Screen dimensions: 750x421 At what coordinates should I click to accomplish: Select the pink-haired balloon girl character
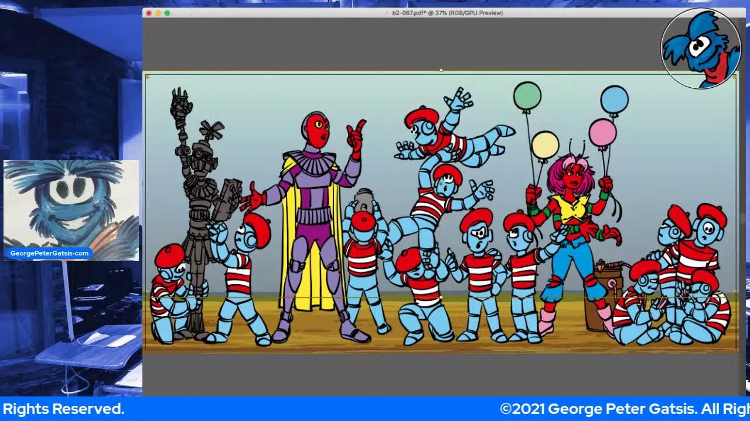pyautogui.click(x=571, y=234)
